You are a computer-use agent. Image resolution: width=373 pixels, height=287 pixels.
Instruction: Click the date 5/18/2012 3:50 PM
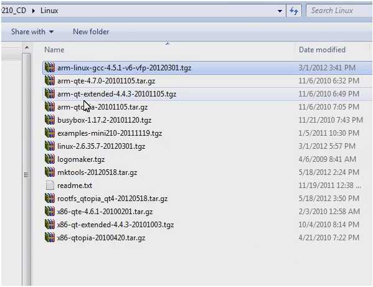tap(329, 199)
